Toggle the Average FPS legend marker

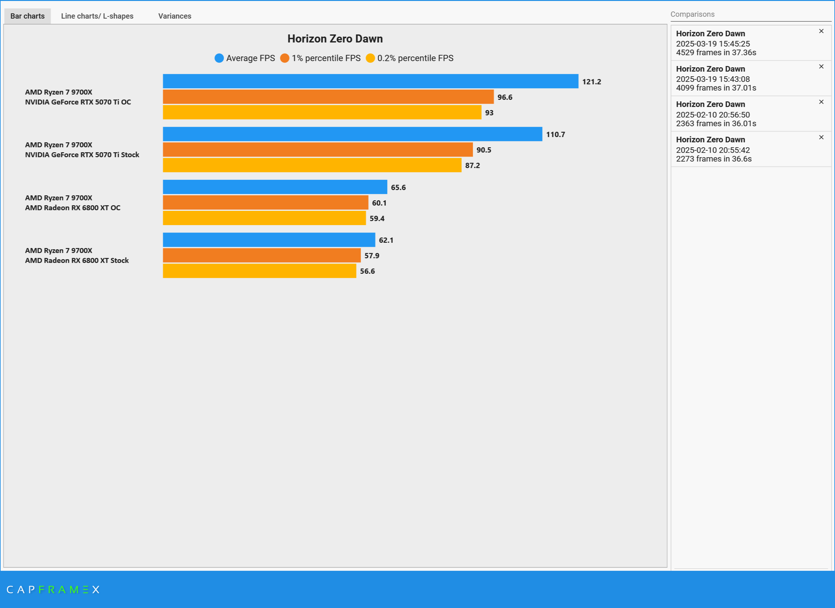219,58
